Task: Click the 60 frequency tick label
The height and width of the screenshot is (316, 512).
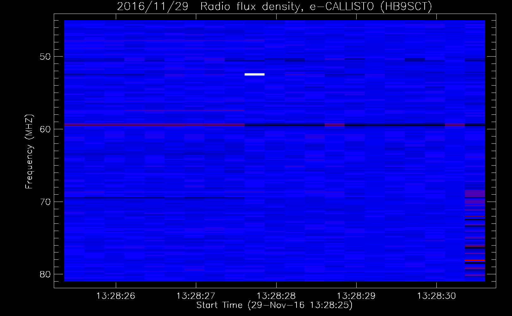Action: click(45, 129)
